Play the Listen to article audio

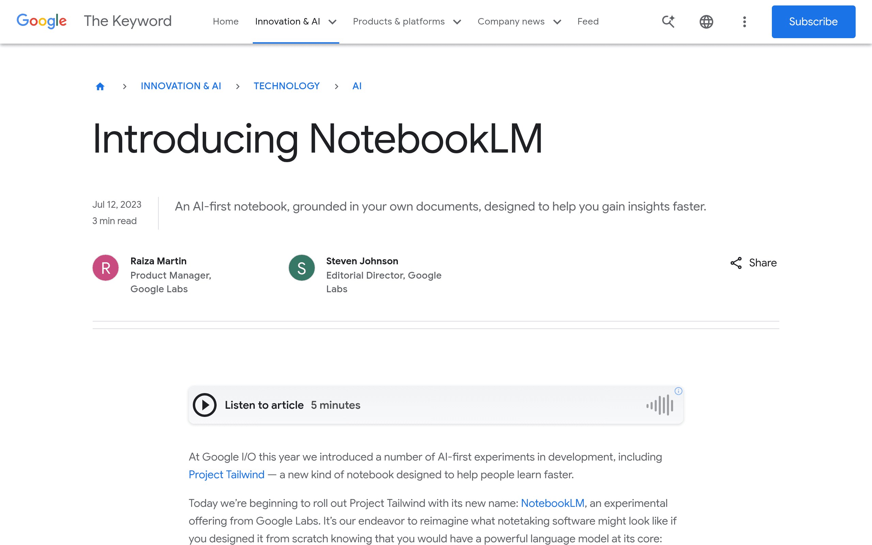coord(205,405)
